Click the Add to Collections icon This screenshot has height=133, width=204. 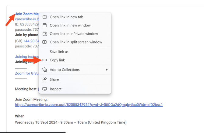tap(45, 70)
